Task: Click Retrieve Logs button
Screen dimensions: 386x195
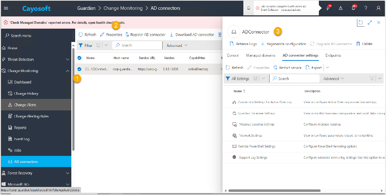Action: coord(243,44)
